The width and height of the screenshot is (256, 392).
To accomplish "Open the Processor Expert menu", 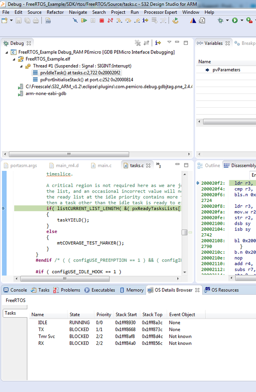I will tap(161, 12).
